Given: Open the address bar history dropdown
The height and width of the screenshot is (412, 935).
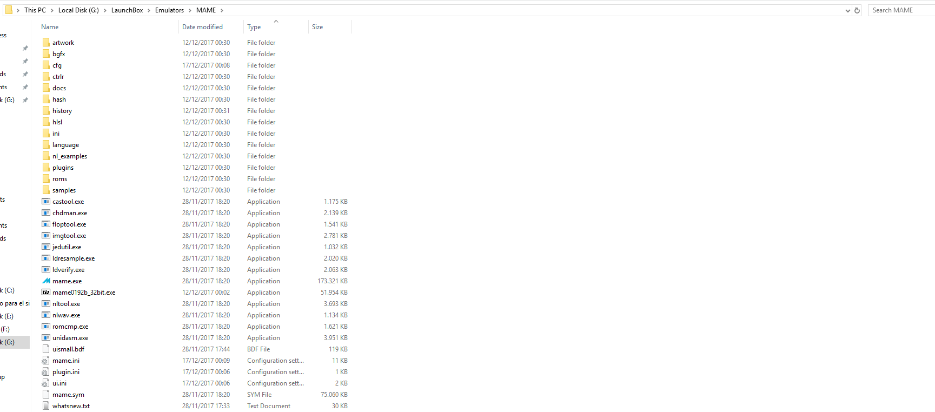Looking at the screenshot, I should click(x=847, y=10).
